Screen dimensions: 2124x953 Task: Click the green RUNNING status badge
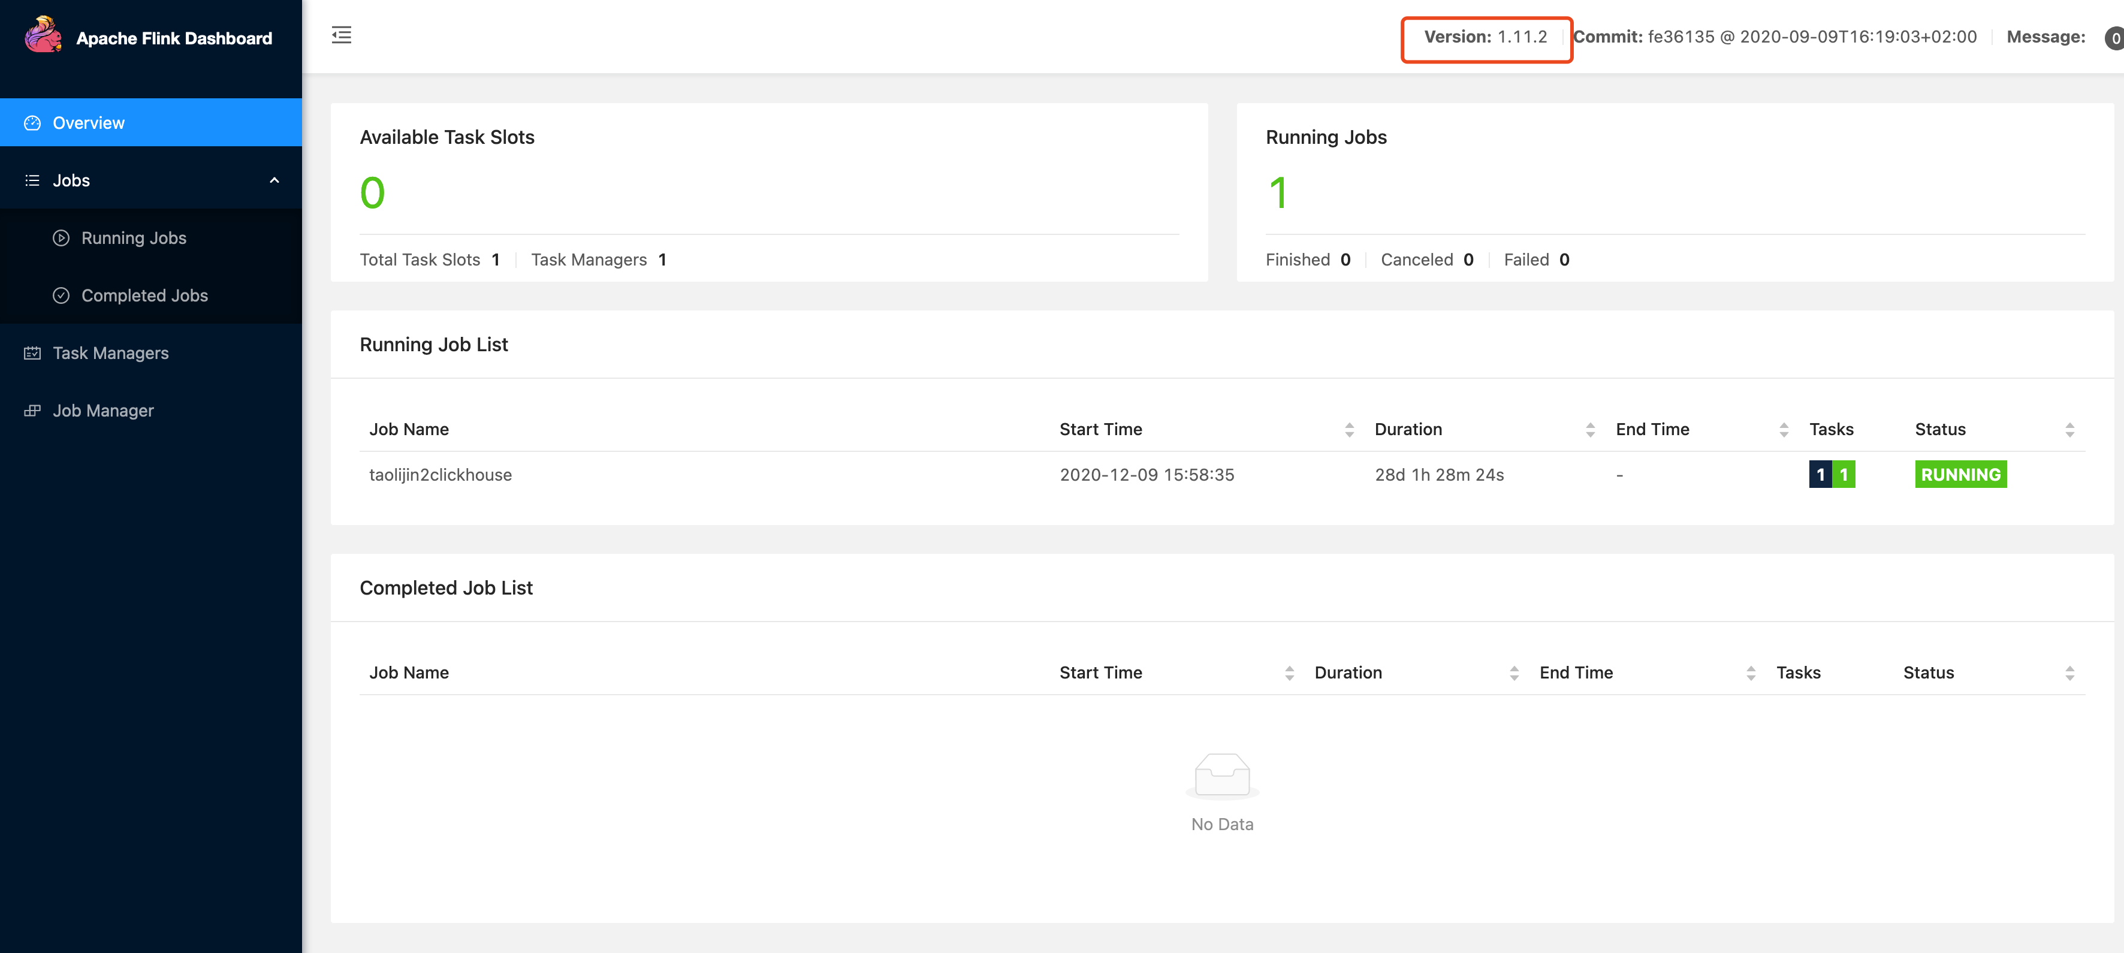pyautogui.click(x=1960, y=475)
